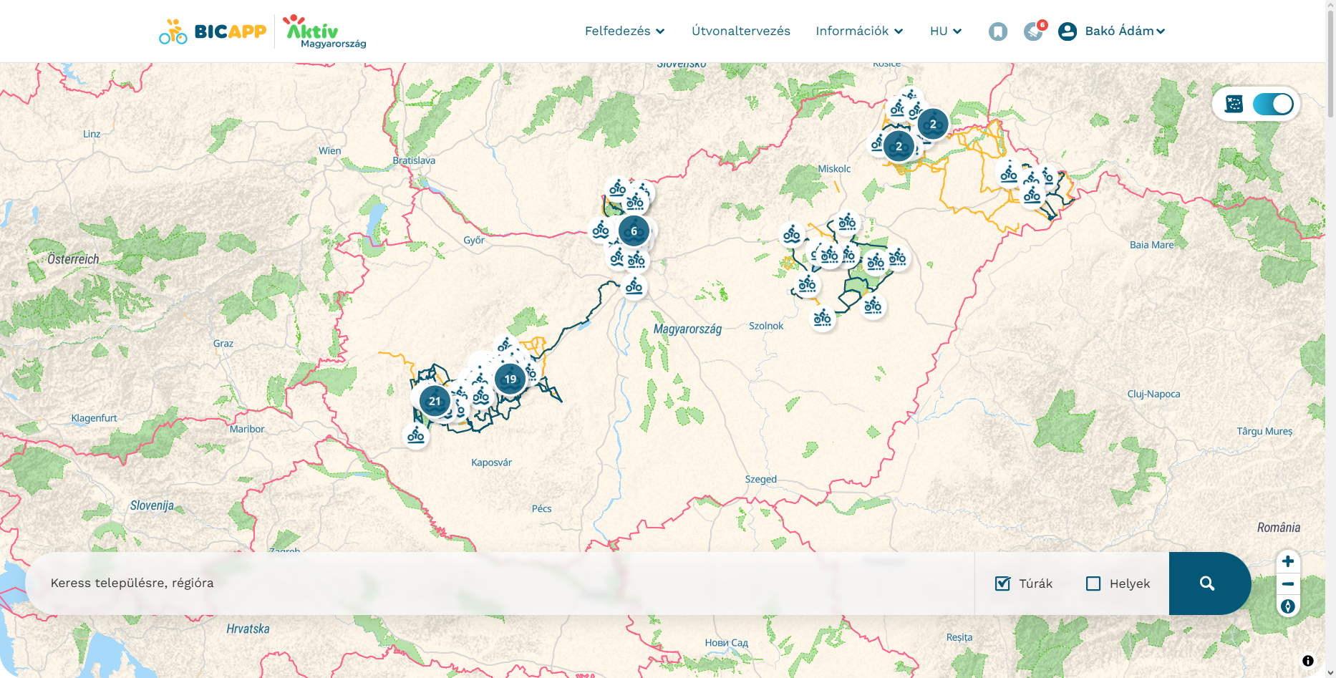The height and width of the screenshot is (678, 1336).
Task: Open the Útvonaltervezés menu item
Action: click(x=740, y=32)
